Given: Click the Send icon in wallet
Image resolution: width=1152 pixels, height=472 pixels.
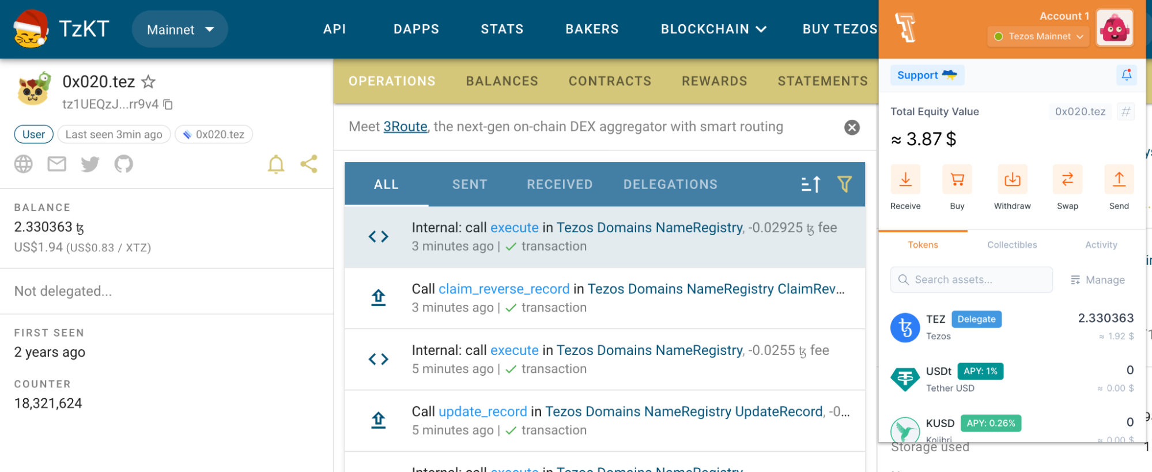Looking at the screenshot, I should click(x=1119, y=180).
